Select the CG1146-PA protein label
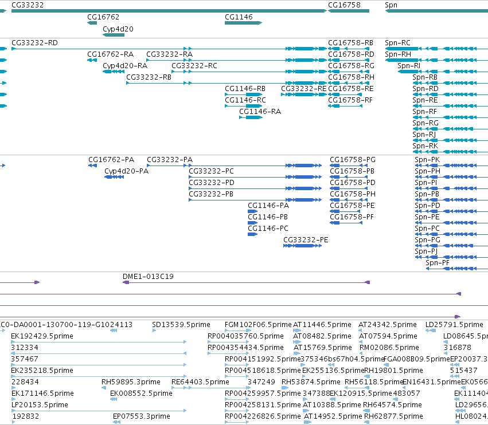The height and width of the screenshot is (425, 488). (268, 206)
